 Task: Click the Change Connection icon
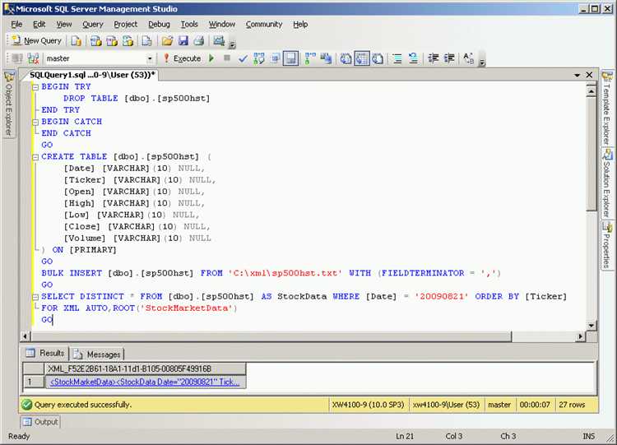34,58
